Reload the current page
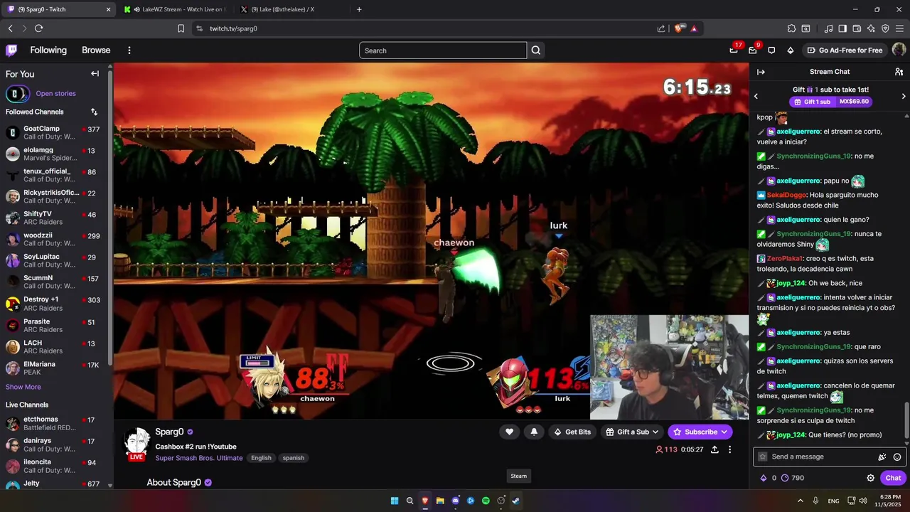This screenshot has height=512, width=910. [x=38, y=28]
